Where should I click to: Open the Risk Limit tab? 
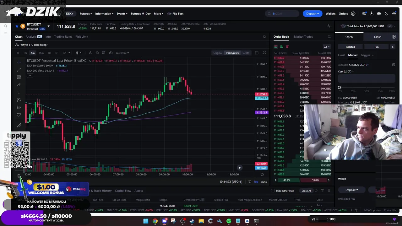click(x=82, y=37)
